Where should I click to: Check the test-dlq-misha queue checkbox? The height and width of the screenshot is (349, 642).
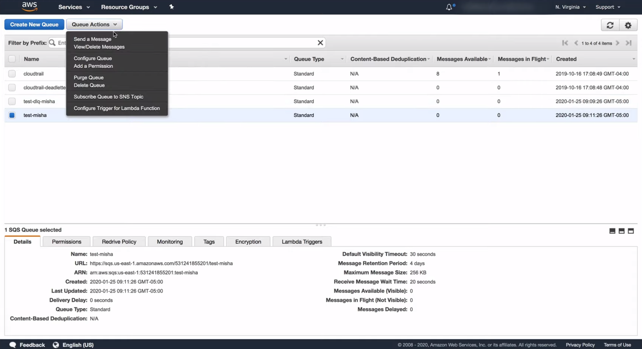12,101
